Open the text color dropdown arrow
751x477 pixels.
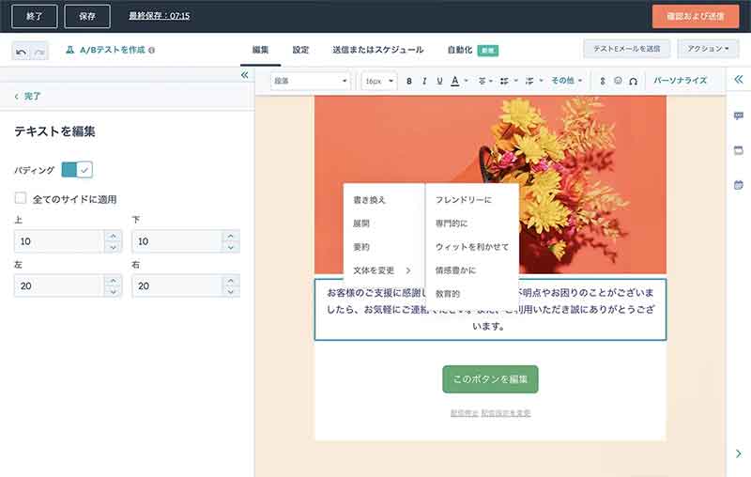[x=466, y=81]
